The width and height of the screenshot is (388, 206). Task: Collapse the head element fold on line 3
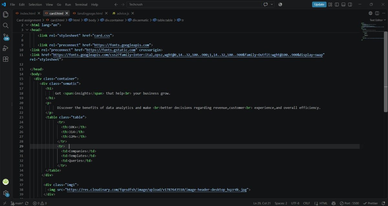27,30
